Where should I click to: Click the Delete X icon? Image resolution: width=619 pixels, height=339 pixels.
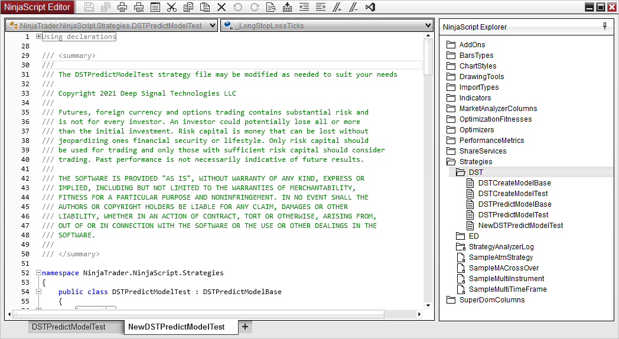pos(221,6)
